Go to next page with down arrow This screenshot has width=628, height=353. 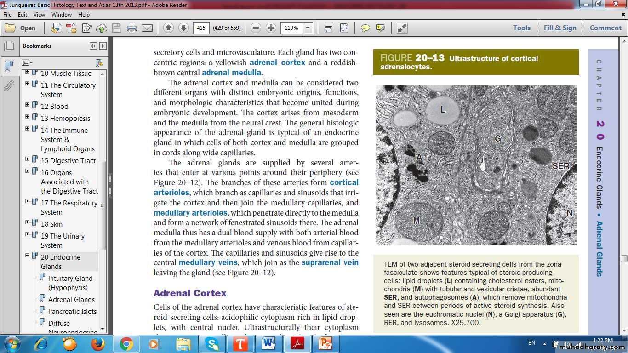[x=183, y=28]
